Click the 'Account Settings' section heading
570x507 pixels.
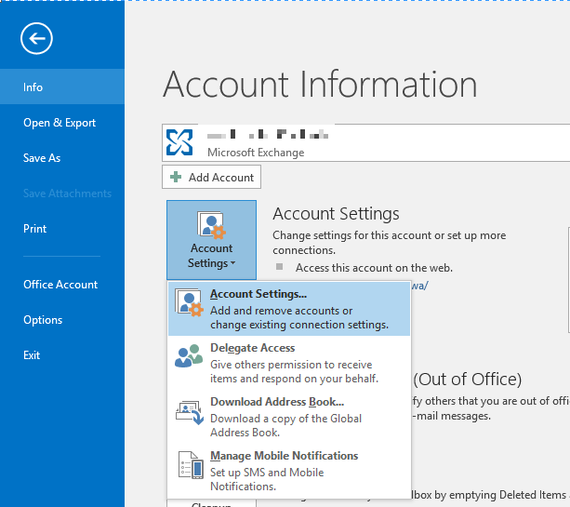(x=336, y=214)
